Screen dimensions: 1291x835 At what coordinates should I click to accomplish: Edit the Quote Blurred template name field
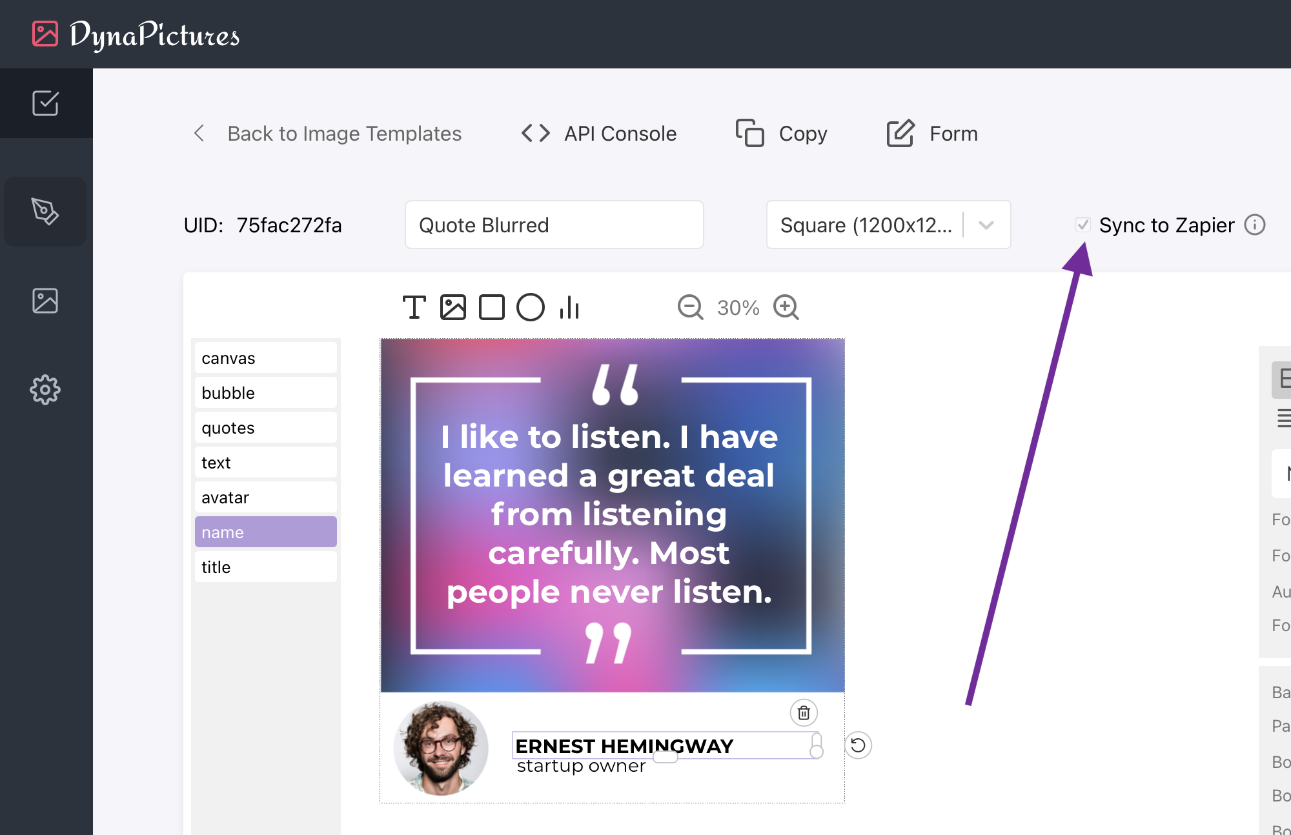553,225
